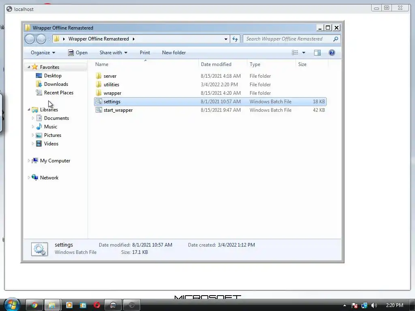415x311 pixels.
Task: Select Network in navigation pane
Action: click(49, 178)
